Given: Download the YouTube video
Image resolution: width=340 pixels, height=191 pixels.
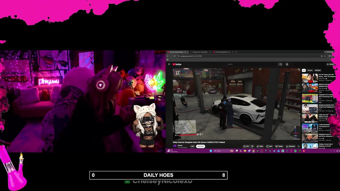Looking at the screenshot, I should pos(290,146).
